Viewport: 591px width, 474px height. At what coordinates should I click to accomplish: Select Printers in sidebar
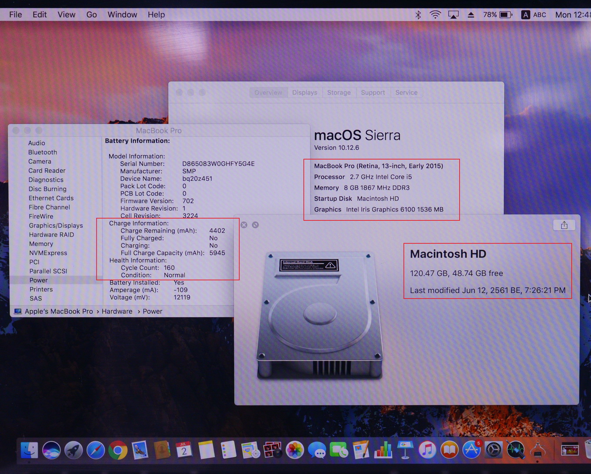[41, 290]
